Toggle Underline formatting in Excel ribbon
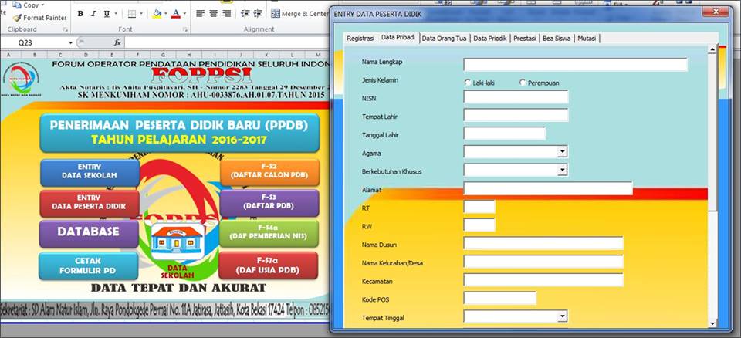The width and height of the screenshot is (741, 338). 107,14
